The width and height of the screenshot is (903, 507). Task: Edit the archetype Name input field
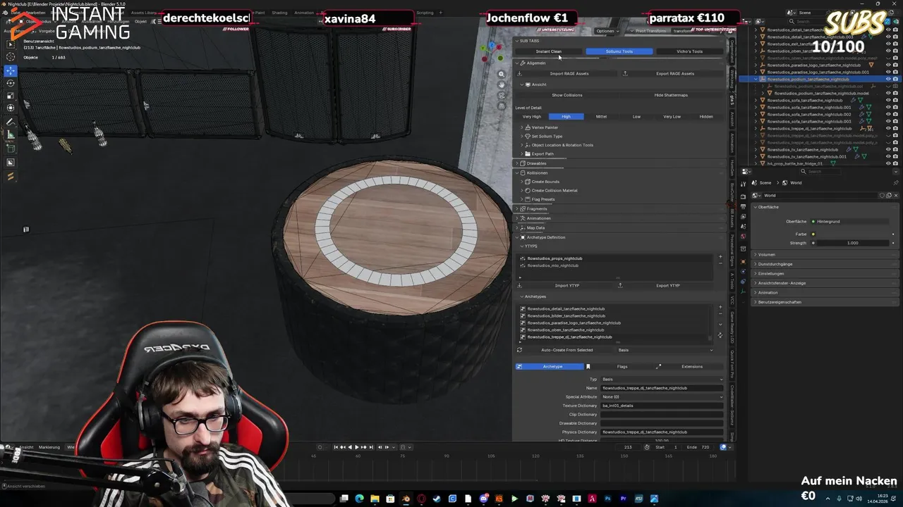(662, 388)
